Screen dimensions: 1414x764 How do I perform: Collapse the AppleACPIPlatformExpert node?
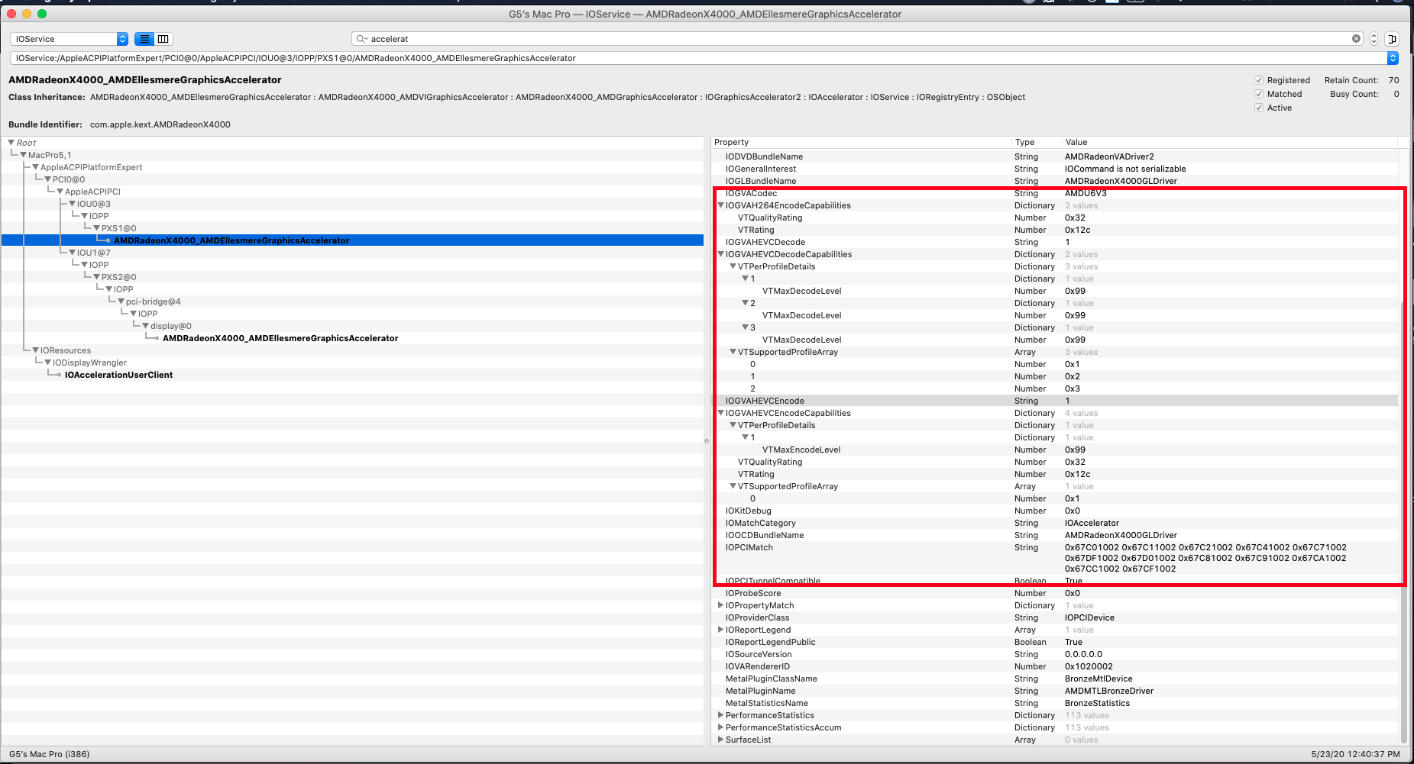(x=35, y=167)
